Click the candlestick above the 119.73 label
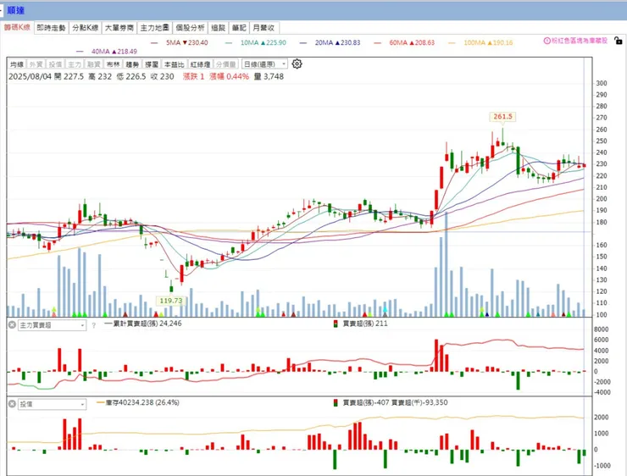The width and height of the screenshot is (627, 476). (171, 286)
